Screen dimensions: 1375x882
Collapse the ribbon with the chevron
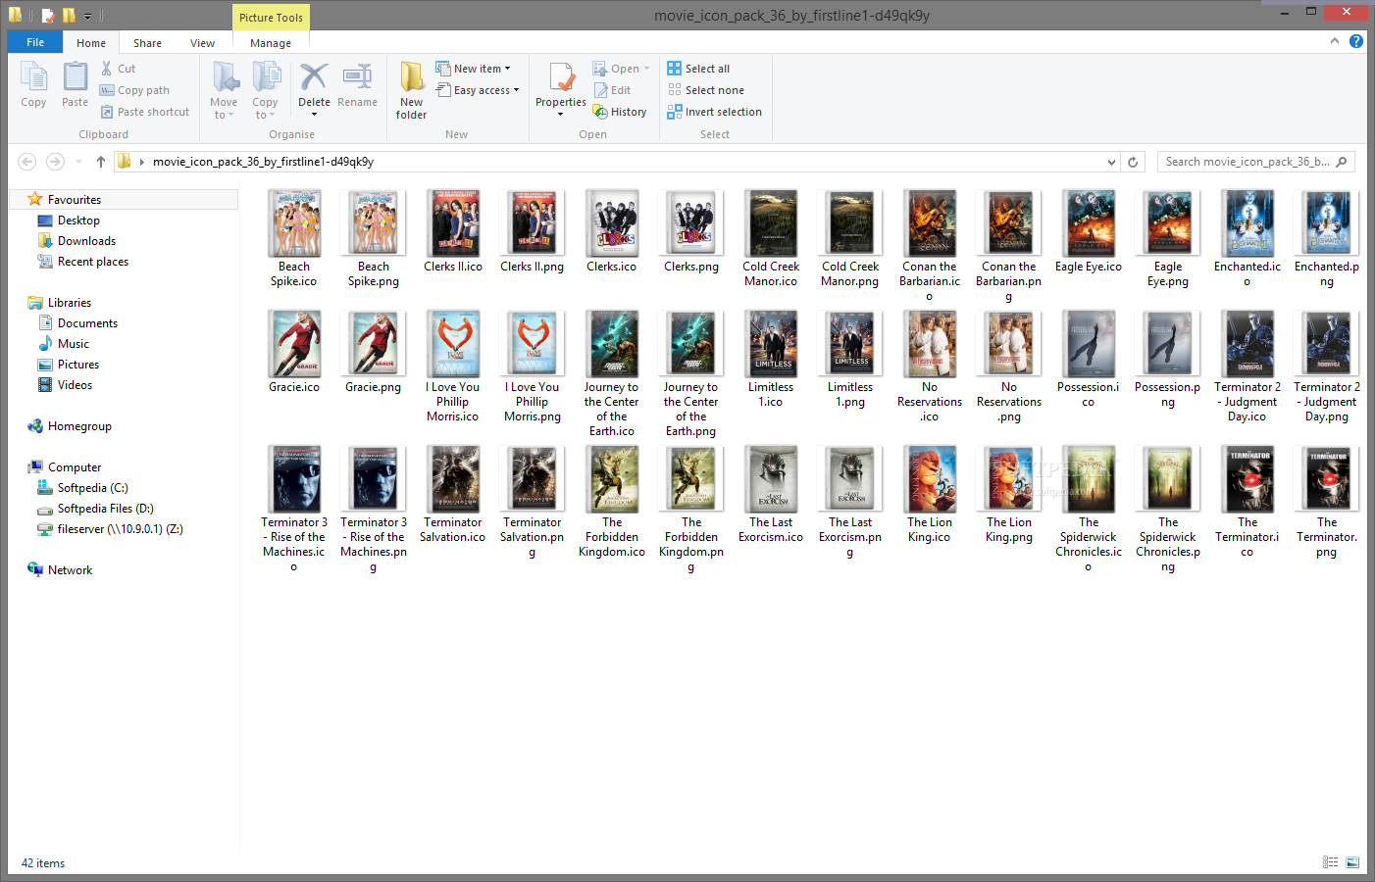coord(1335,41)
